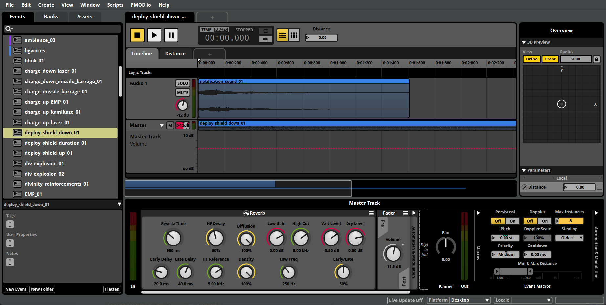Edit Tags using the text cursor icon
This screenshot has width=606, height=305.
pos(10,224)
